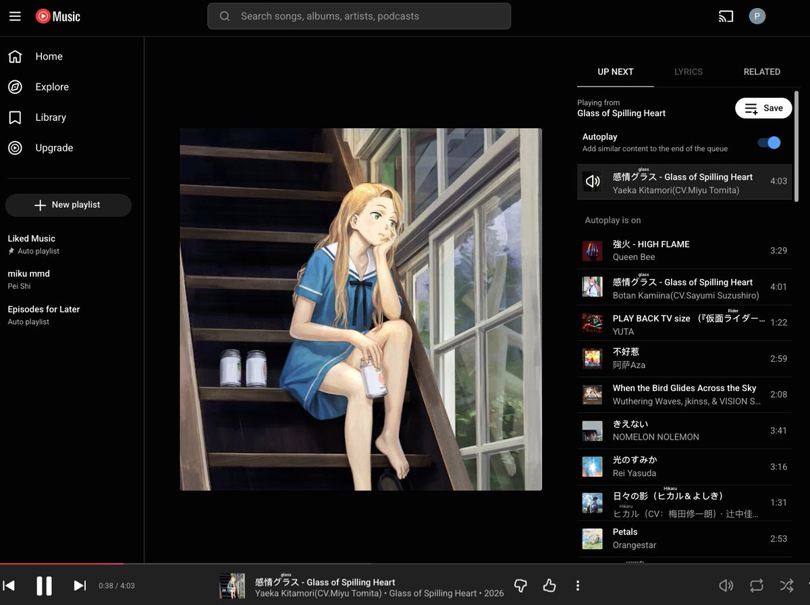Viewport: 810px width, 605px height.
Task: Click the search magnifier icon
Action: coord(225,16)
